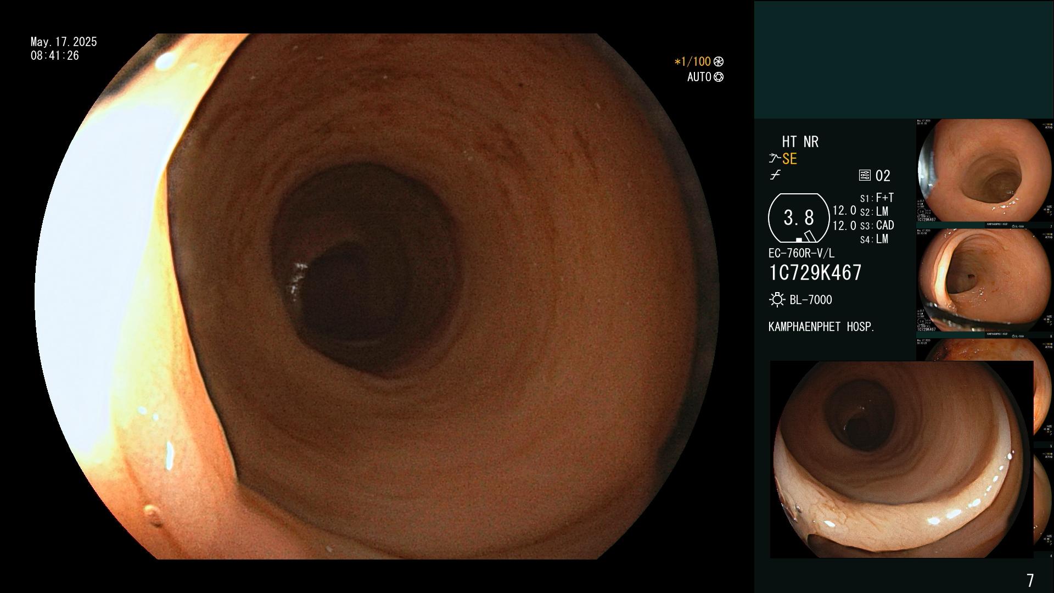Click the tone curve icon below SE
This screenshot has height=593, width=1054.
(775, 175)
